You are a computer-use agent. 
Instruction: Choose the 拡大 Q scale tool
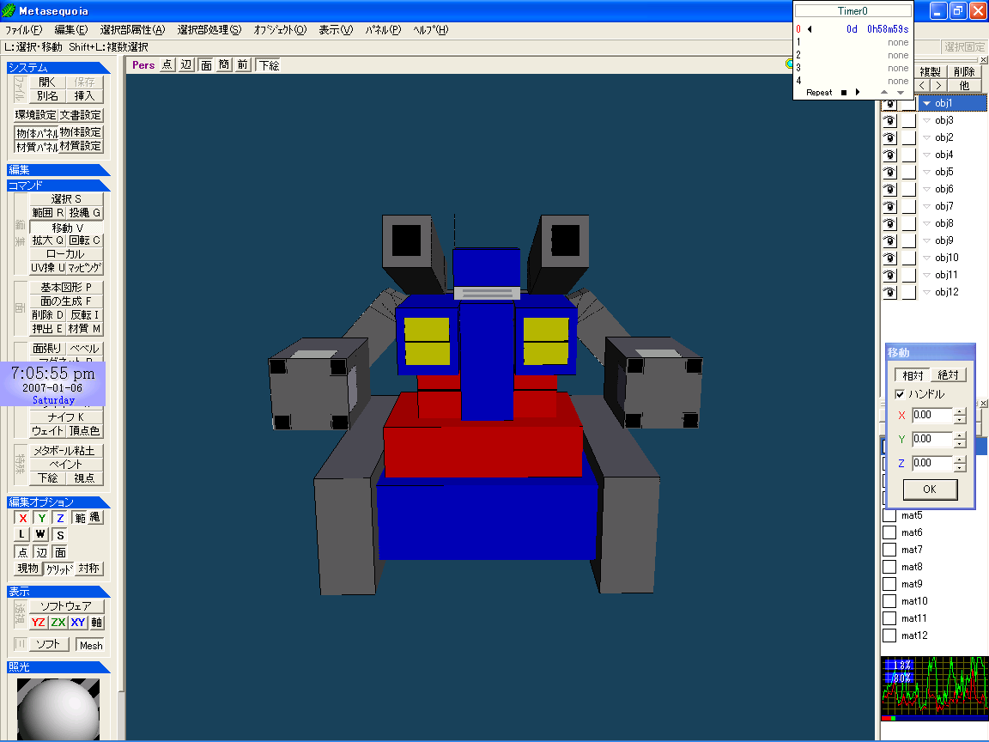(48, 240)
